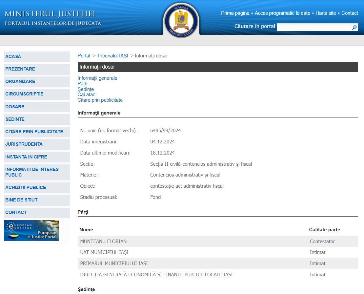Click Calitate parte column header
The height and width of the screenshot is (294, 364).
(x=325, y=230)
